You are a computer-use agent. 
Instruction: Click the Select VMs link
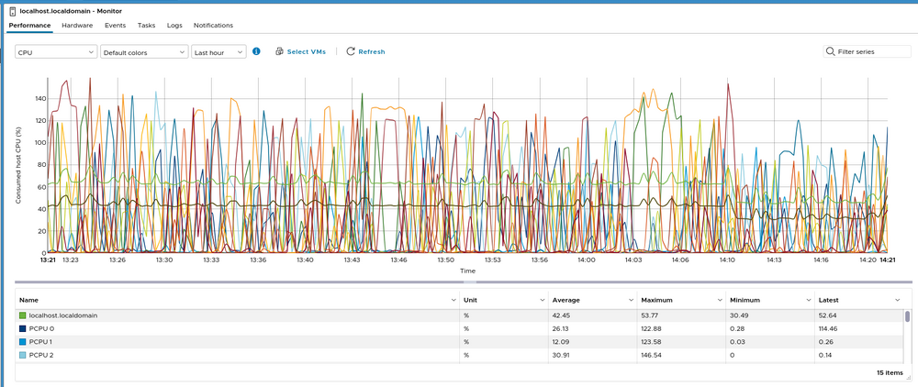[306, 52]
